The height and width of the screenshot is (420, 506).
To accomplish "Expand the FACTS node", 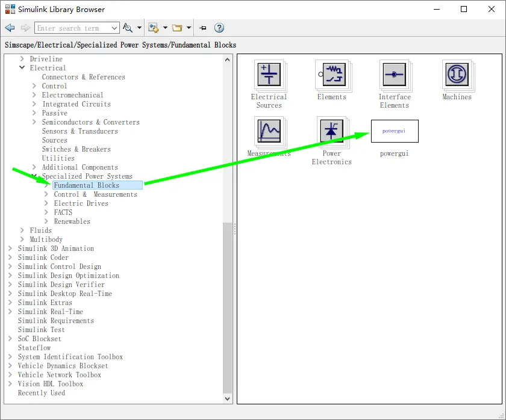I will [46, 212].
